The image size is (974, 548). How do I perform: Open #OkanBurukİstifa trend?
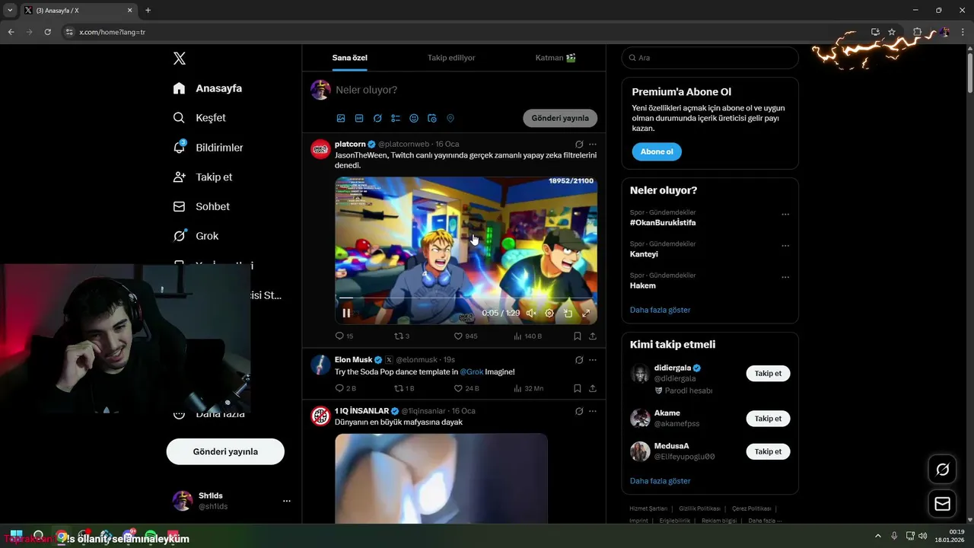663,223
